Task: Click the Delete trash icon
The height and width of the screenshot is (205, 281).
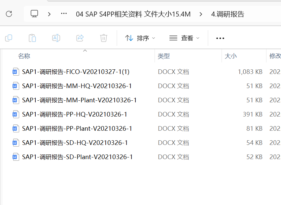Action: tap(104, 38)
